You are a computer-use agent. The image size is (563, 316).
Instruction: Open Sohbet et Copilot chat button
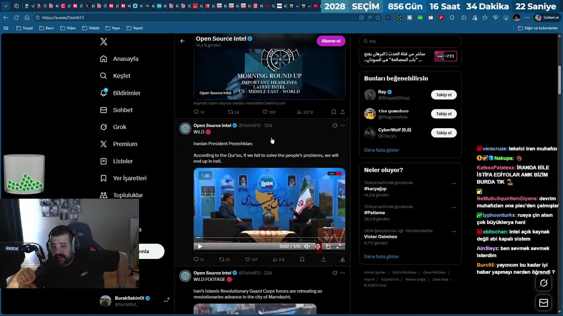pyautogui.click(x=547, y=18)
